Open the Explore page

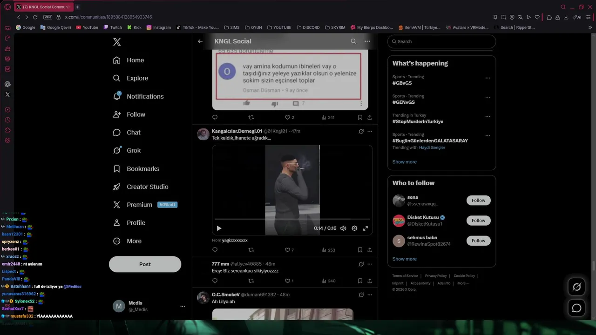(130, 78)
